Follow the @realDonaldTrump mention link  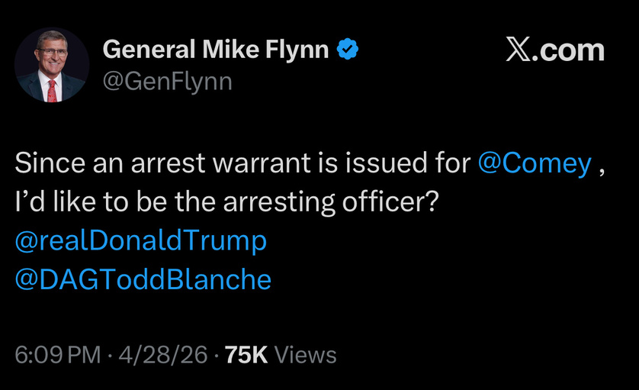pyautogui.click(x=140, y=240)
